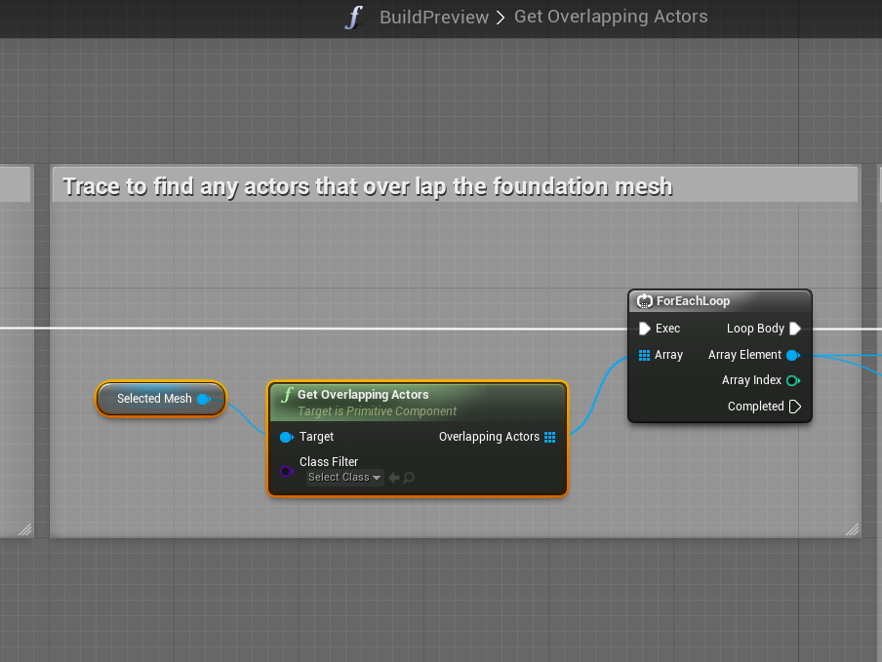This screenshot has width=882, height=662.
Task: Go to BuildPreview in the breadcrumb
Action: tap(433, 18)
